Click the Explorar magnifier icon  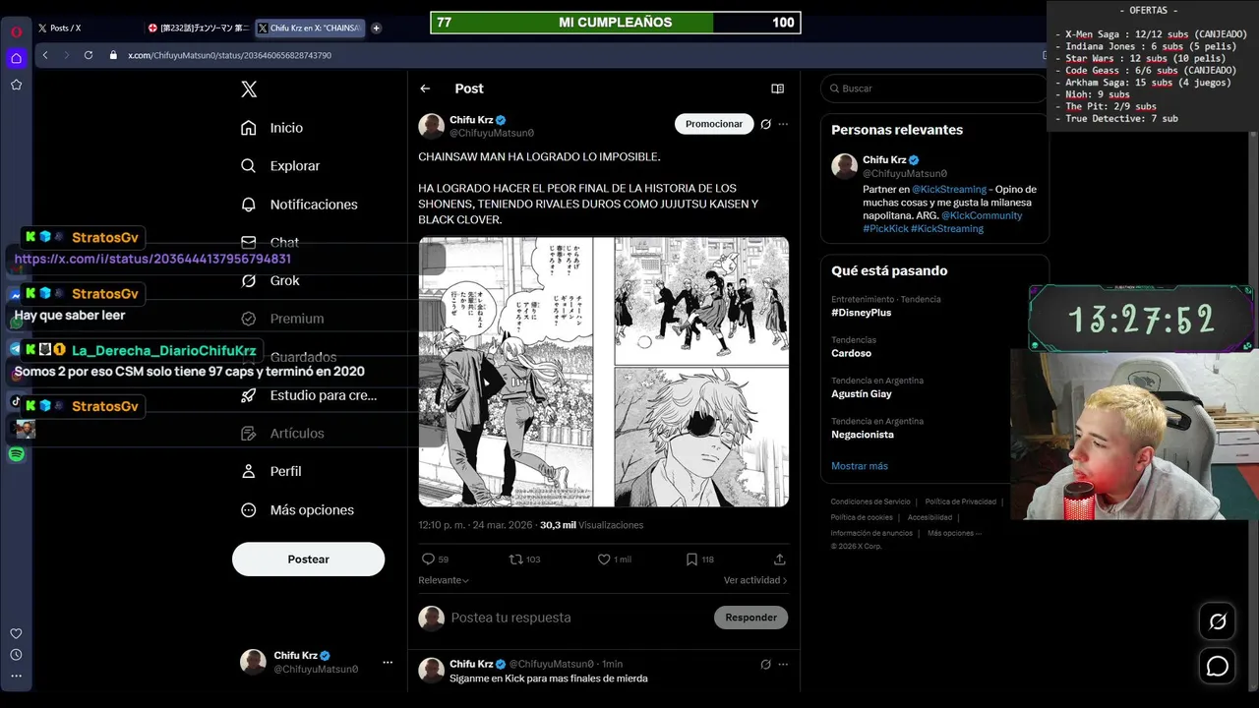249,166
